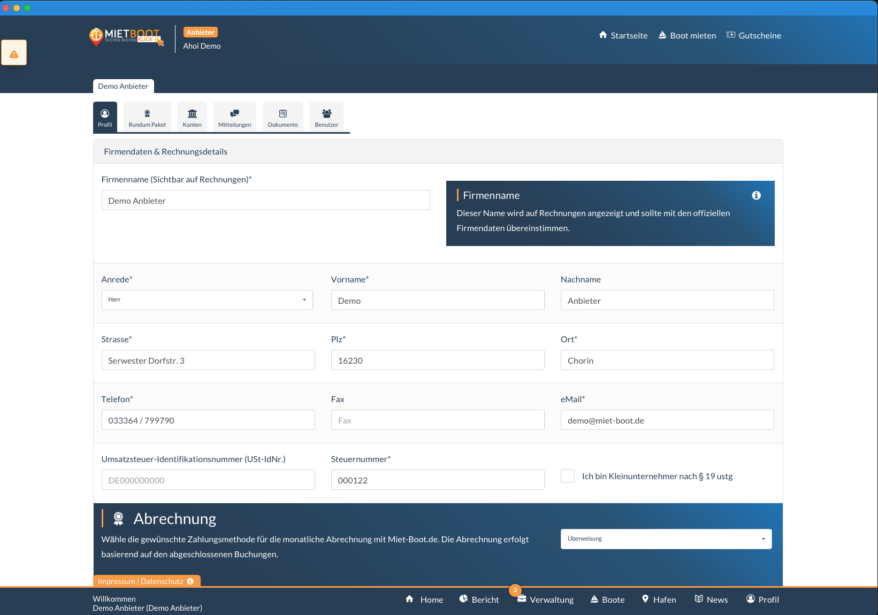This screenshot has height=615, width=878.
Task: Open the Rundum Paket tab
Action: (147, 117)
